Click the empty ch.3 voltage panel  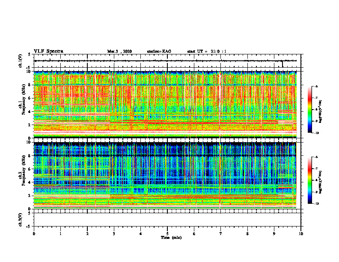point(167,220)
